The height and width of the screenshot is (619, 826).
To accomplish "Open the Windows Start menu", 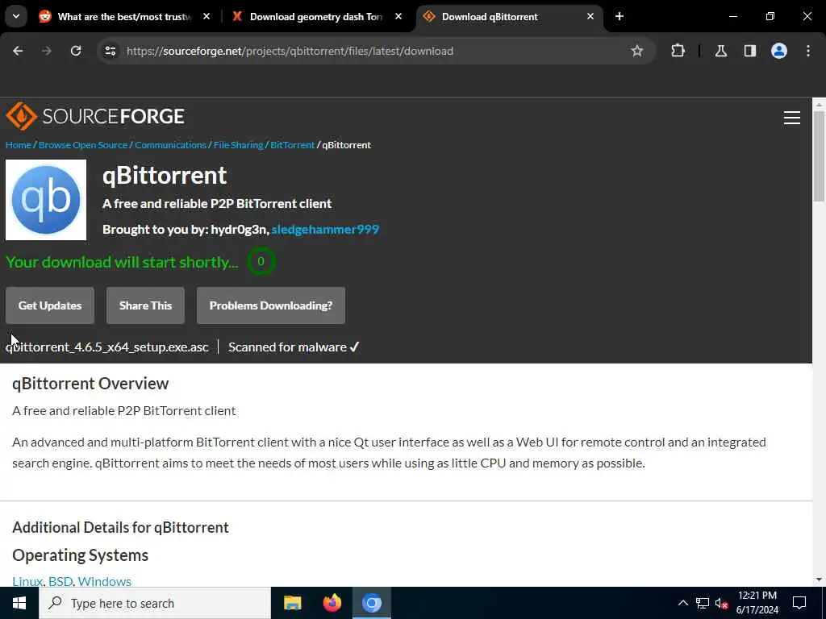I will 19,603.
